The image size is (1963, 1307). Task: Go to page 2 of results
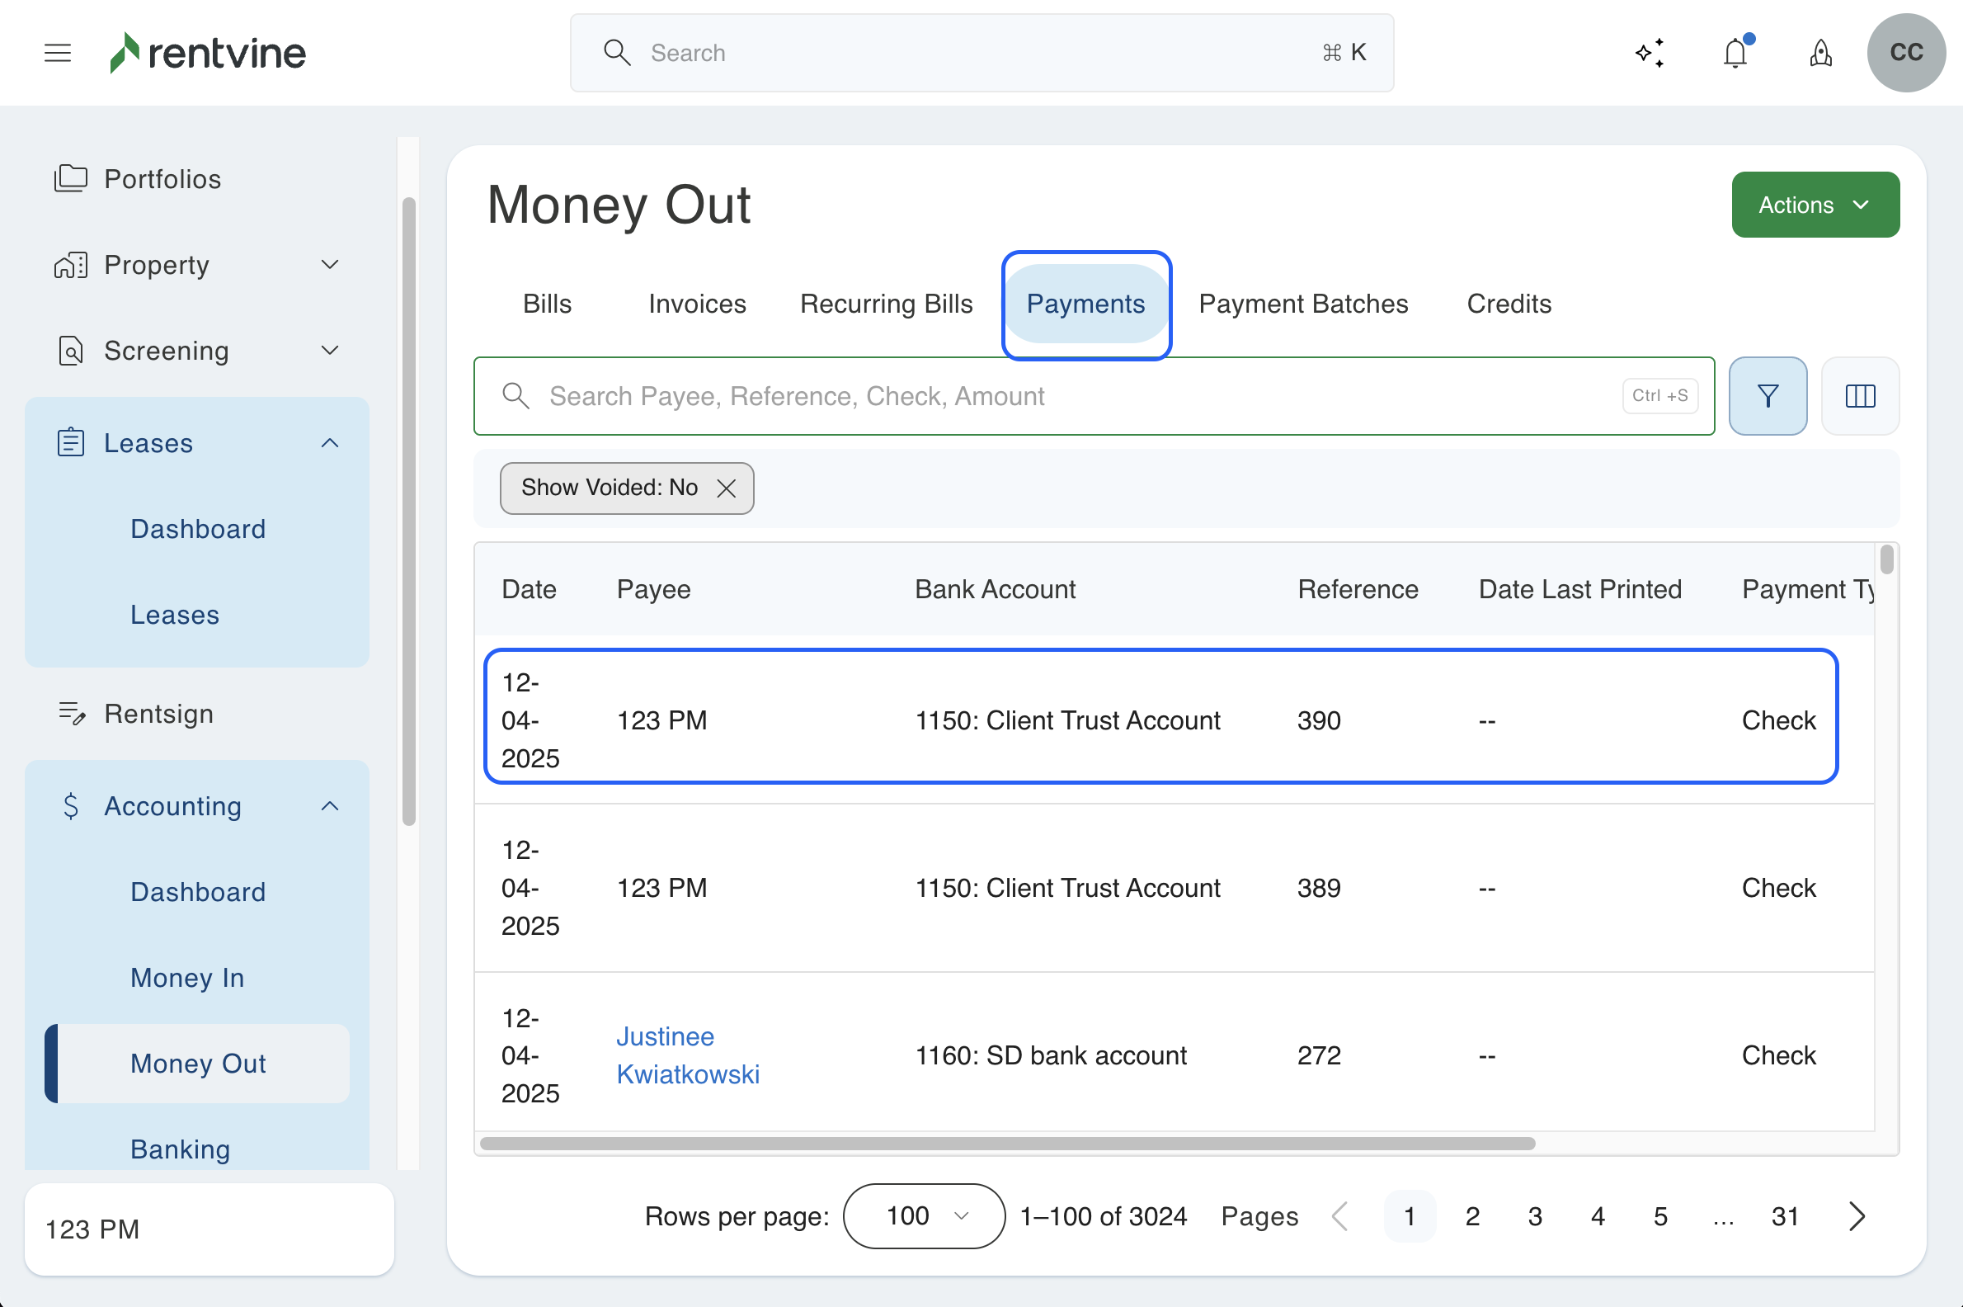pyautogui.click(x=1472, y=1216)
